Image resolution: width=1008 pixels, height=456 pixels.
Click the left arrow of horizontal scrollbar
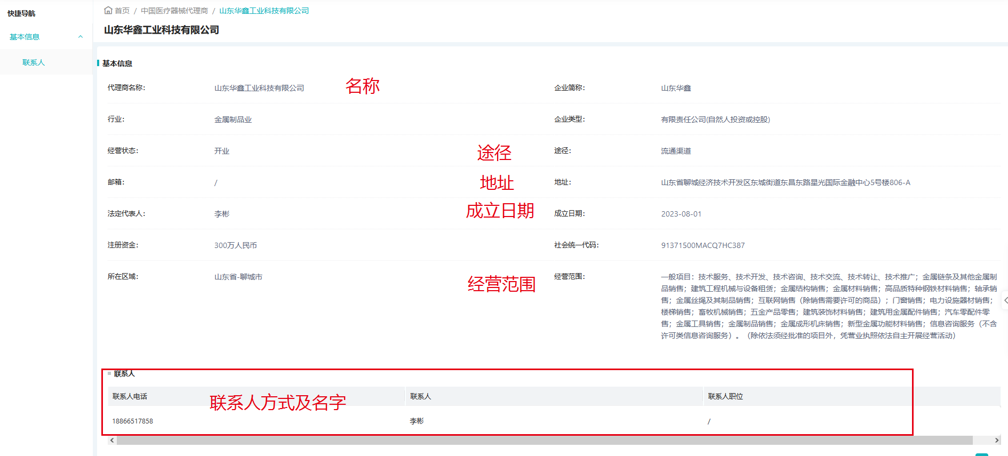click(112, 441)
